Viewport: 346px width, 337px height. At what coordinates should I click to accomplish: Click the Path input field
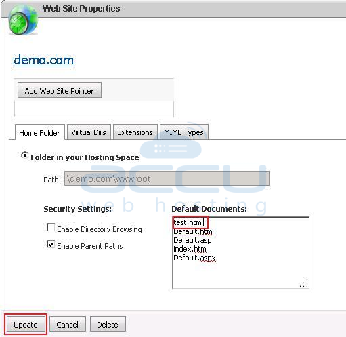tap(167, 178)
